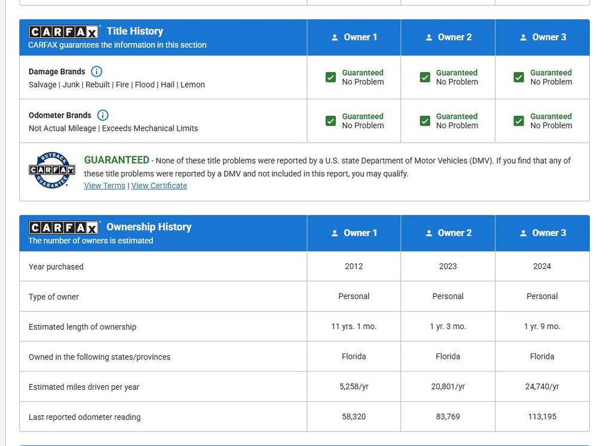Select the Title History heading
This screenshot has height=446, width=612.
point(134,31)
